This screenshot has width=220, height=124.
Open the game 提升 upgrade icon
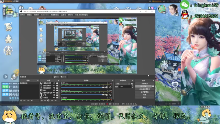8,51
